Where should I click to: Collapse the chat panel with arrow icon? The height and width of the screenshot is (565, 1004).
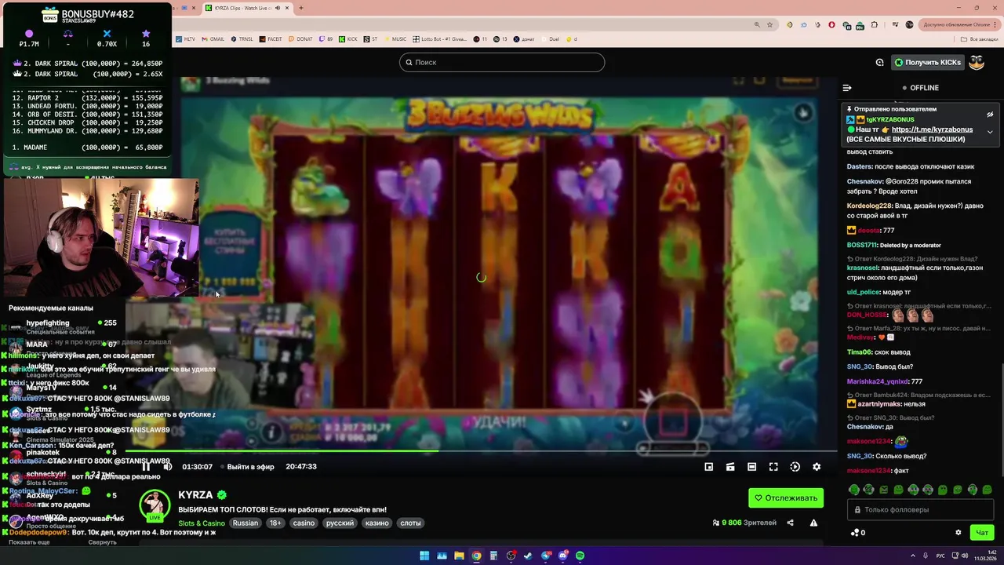coord(847,88)
